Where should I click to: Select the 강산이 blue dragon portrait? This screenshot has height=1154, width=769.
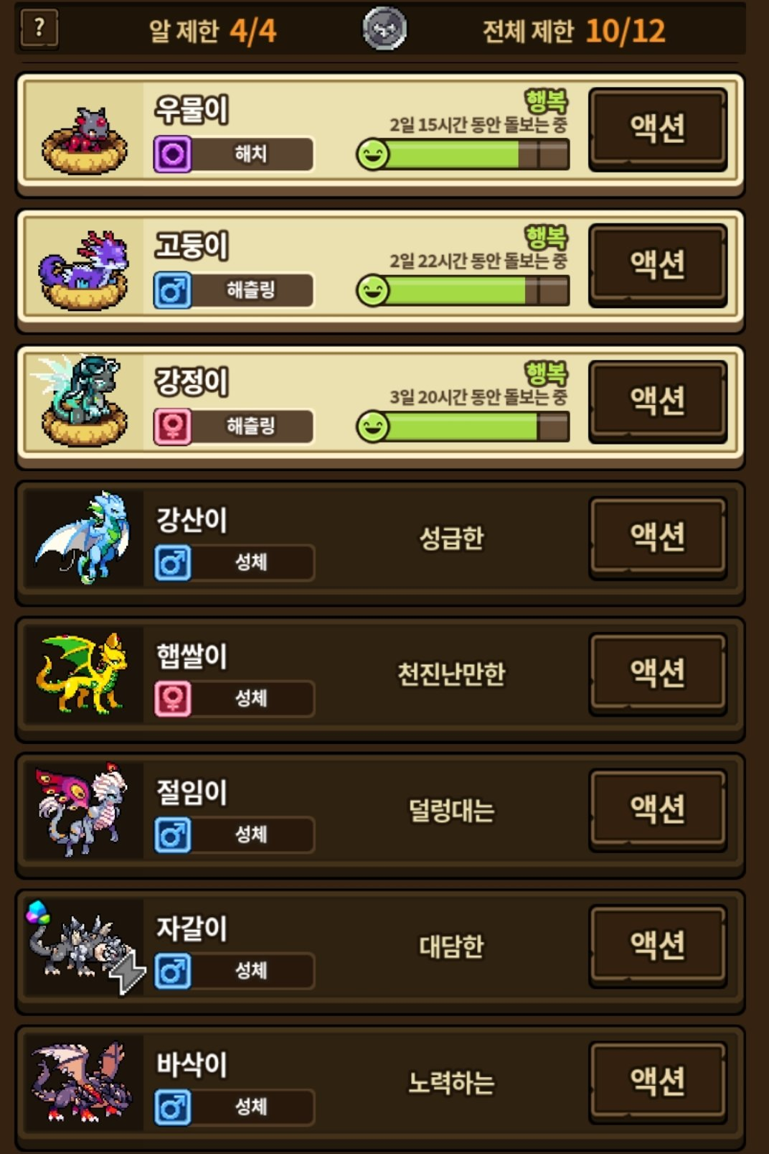pyautogui.click(x=83, y=537)
